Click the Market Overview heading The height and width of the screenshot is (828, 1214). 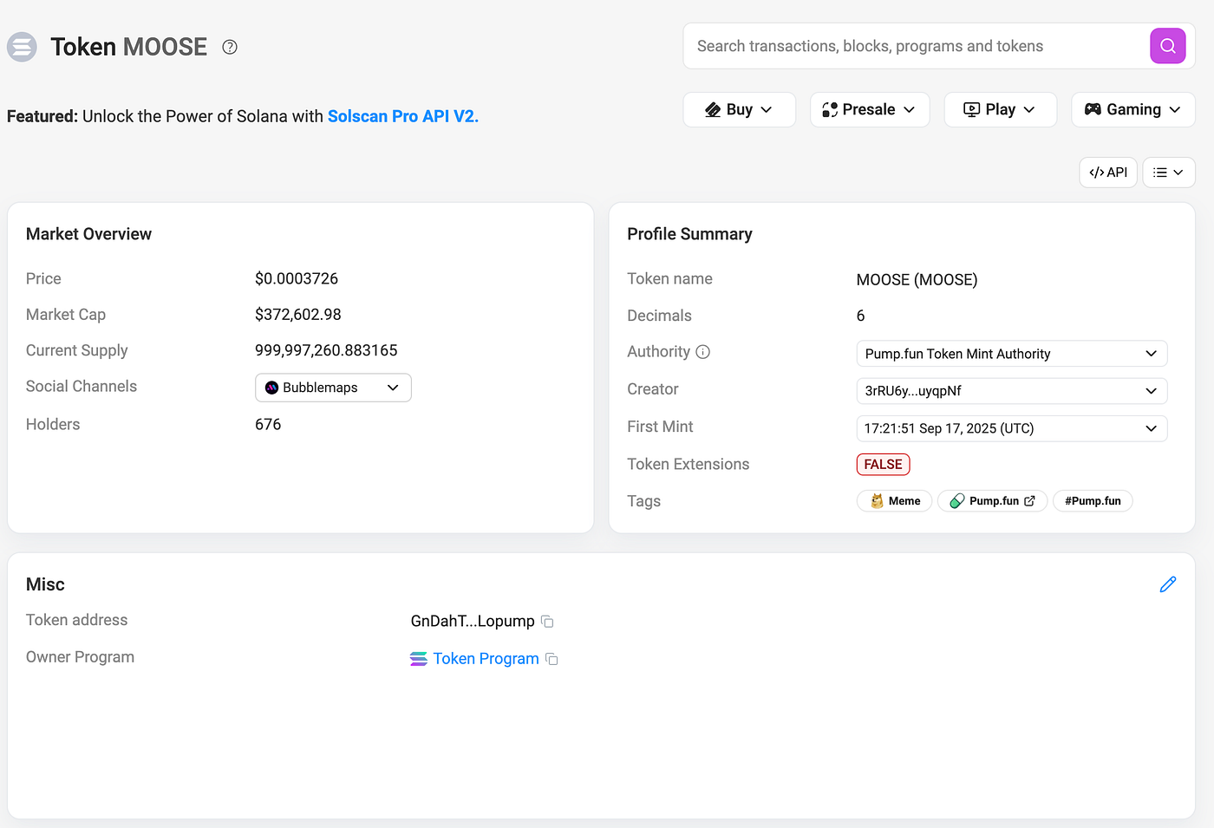(88, 234)
